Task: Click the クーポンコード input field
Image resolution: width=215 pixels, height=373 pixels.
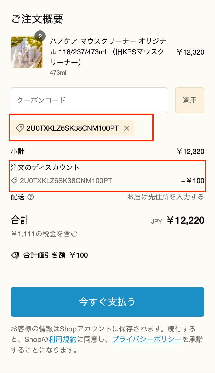Action: coord(89,100)
